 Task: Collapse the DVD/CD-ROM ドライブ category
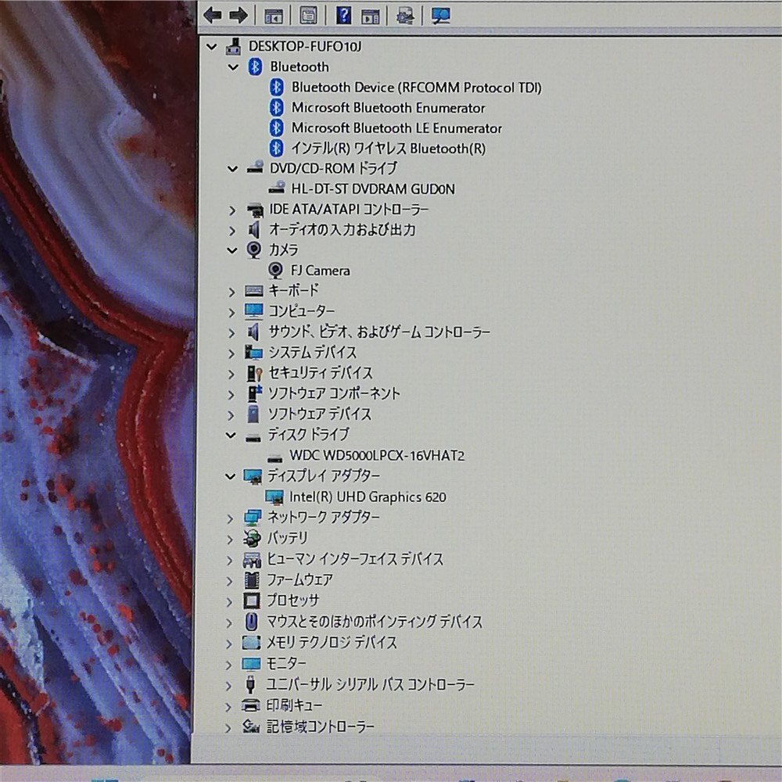[x=233, y=169]
